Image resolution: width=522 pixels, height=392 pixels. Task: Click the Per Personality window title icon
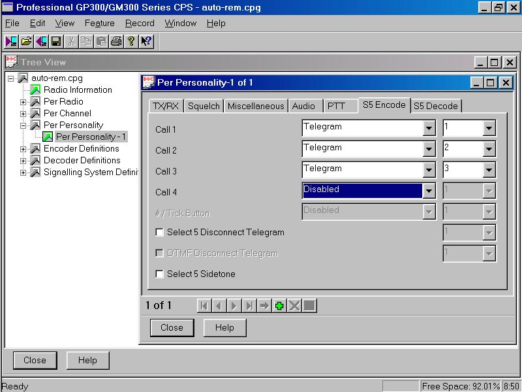149,82
